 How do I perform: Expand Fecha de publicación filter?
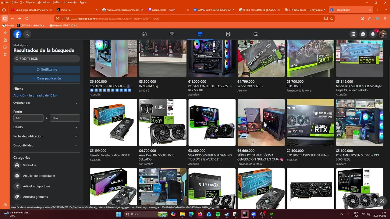point(47,136)
